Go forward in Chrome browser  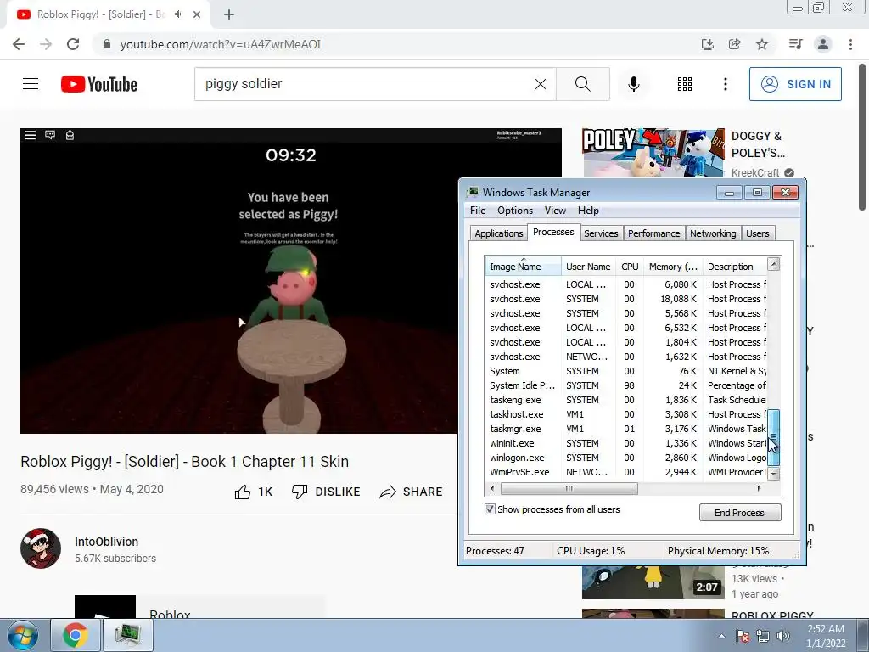46,44
